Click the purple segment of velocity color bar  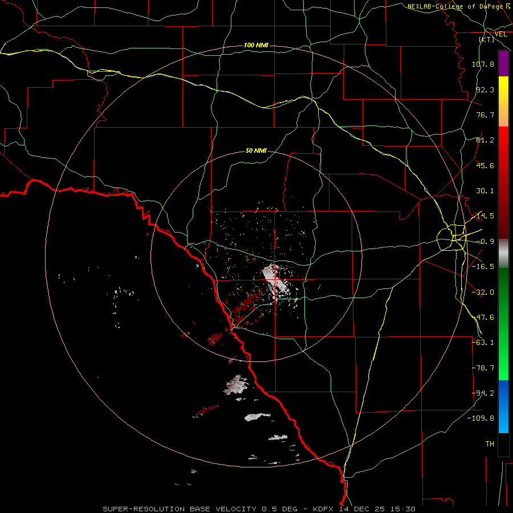coord(503,64)
